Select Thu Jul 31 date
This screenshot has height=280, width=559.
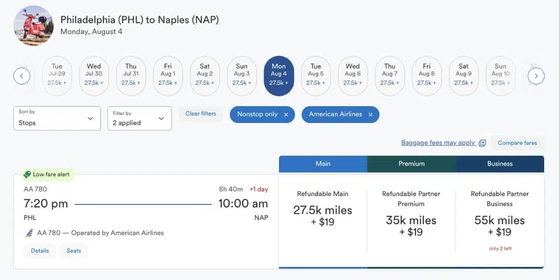(131, 76)
